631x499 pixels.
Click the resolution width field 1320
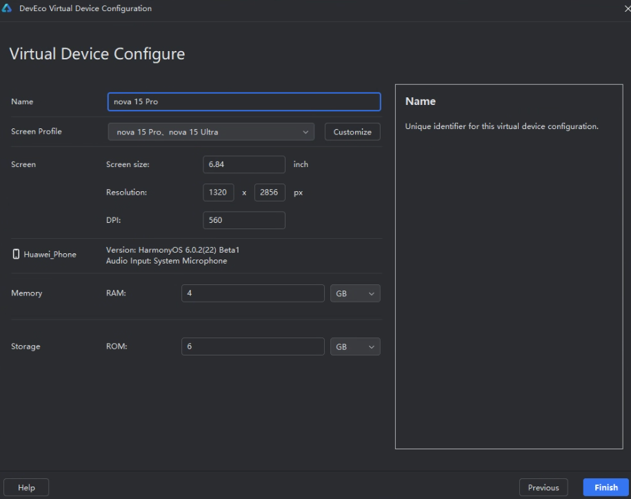click(x=218, y=192)
